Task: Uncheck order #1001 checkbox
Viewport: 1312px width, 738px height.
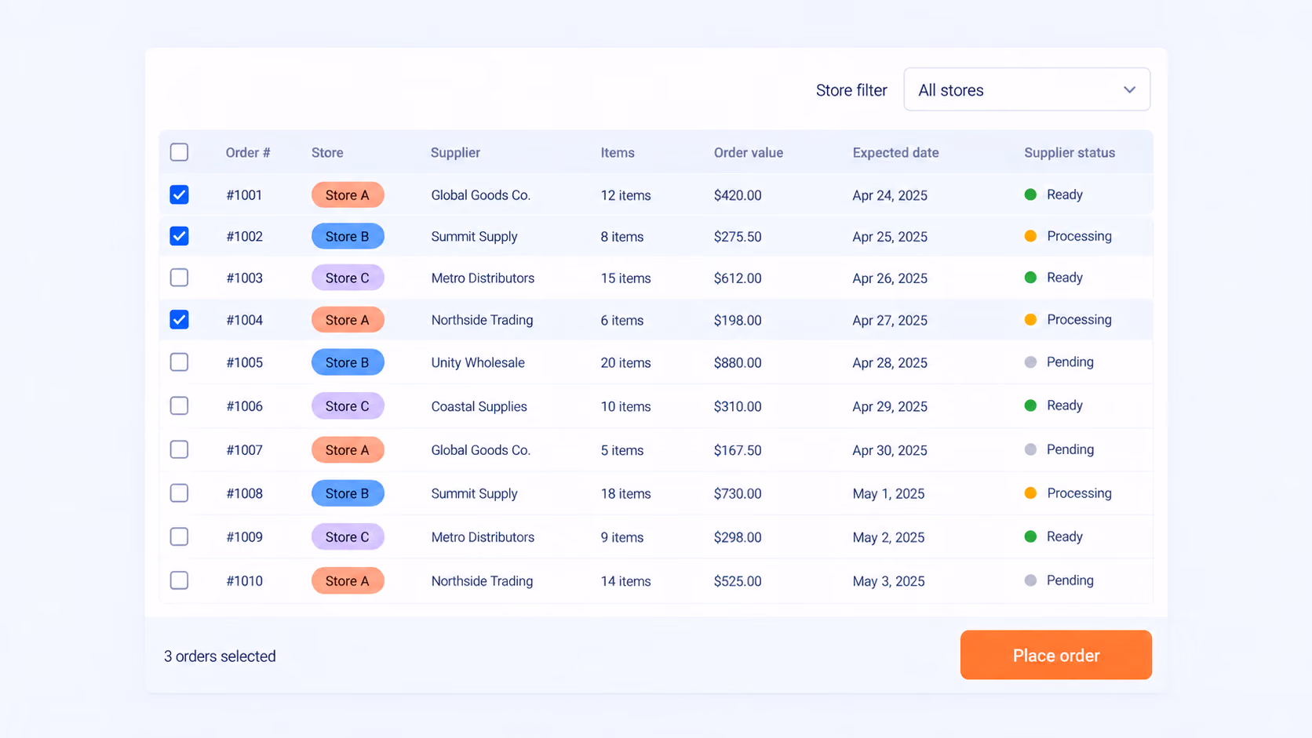Action: 179,194
